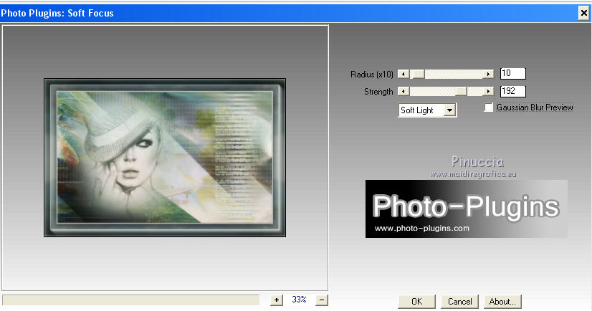This screenshot has height=311, width=592.
Task: Click the Strength value field showing 192
Action: coord(512,91)
